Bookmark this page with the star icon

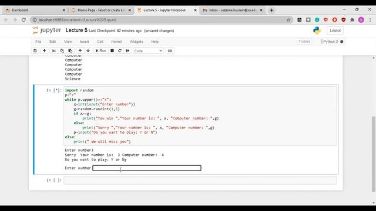coord(288,20)
